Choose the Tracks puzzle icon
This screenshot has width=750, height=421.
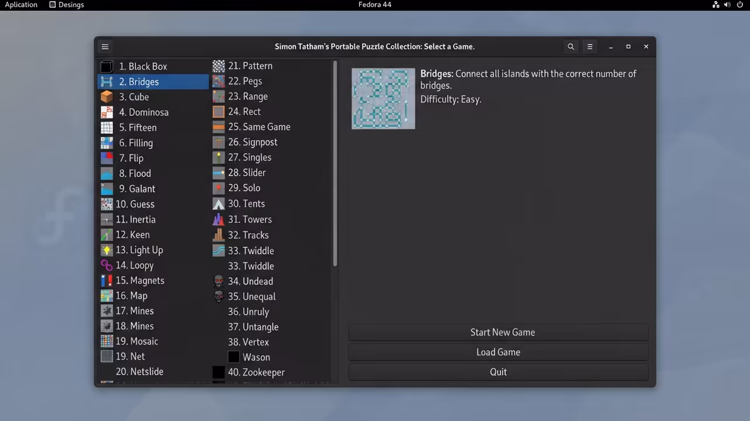219,235
